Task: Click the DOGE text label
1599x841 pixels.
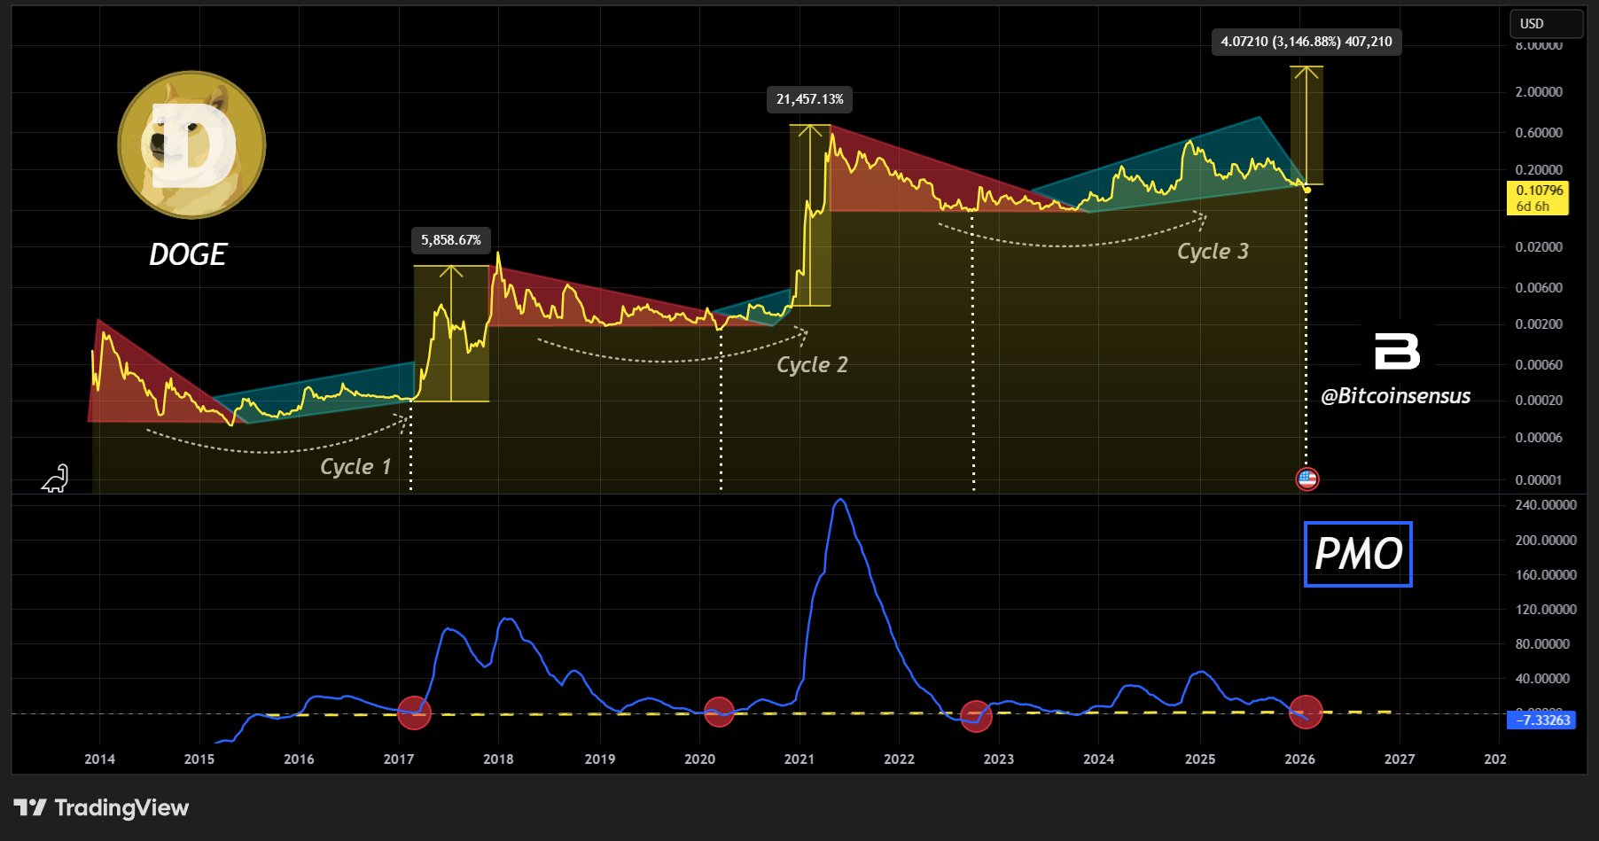Action: point(188,254)
